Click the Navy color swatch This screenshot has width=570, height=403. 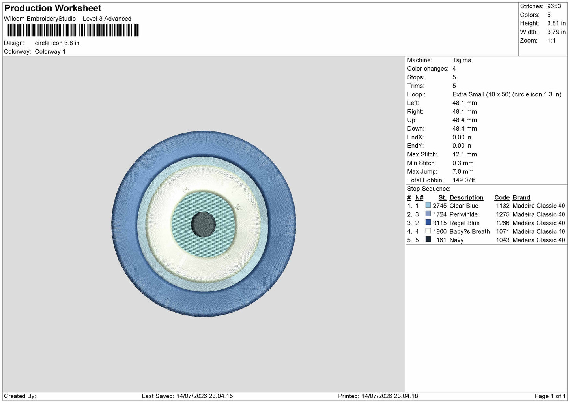(x=428, y=240)
